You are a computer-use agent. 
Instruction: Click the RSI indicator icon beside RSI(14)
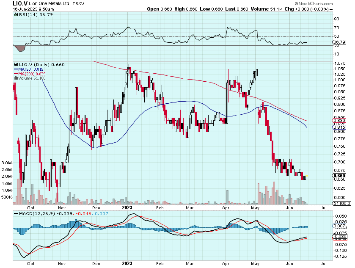[x=16, y=15]
